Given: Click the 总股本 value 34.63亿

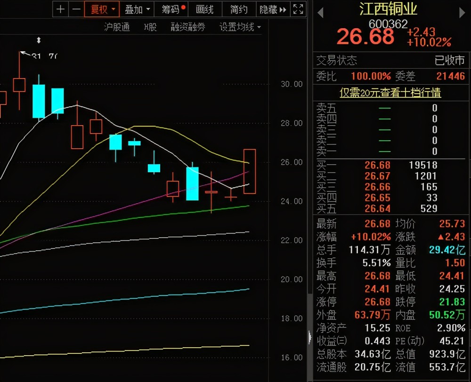Looking at the screenshot, I should 373,354.
